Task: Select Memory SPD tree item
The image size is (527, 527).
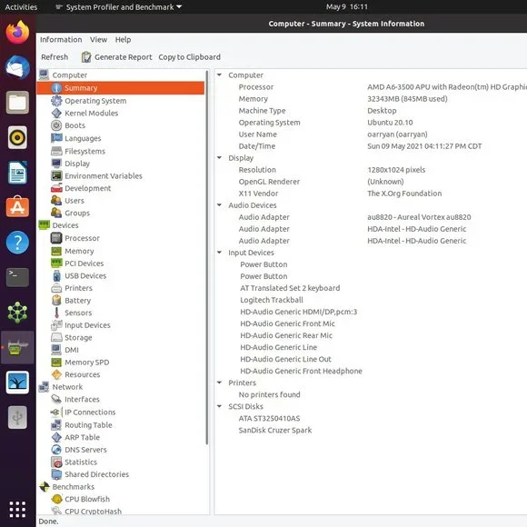Action: (86, 363)
